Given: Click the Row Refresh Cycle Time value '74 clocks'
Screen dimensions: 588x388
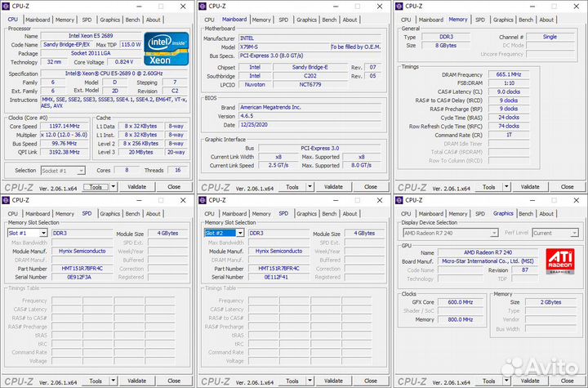Looking at the screenshot, I should click(509, 126).
